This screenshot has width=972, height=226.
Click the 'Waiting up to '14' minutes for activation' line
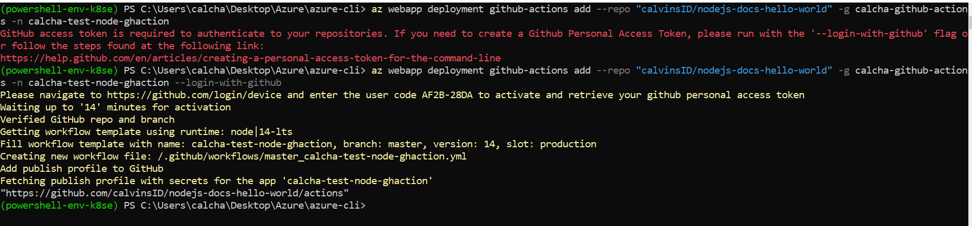pyautogui.click(x=116, y=107)
